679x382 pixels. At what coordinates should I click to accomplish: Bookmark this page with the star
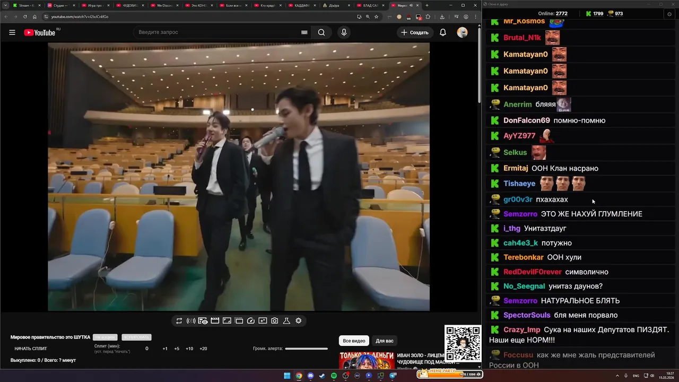(x=377, y=16)
